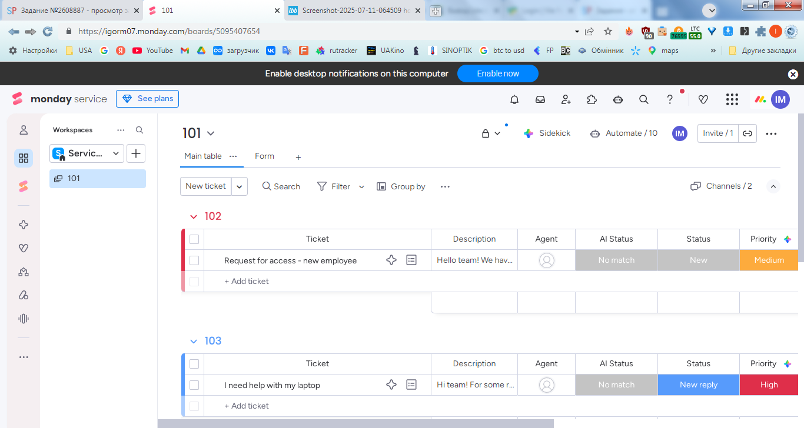This screenshot has width=804, height=428.
Task: Select all tickets in group 103
Action: (194, 364)
